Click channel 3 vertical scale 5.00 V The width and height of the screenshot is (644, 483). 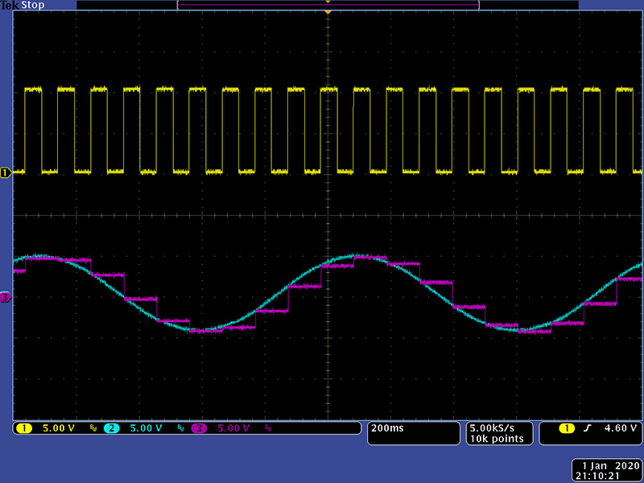point(232,428)
